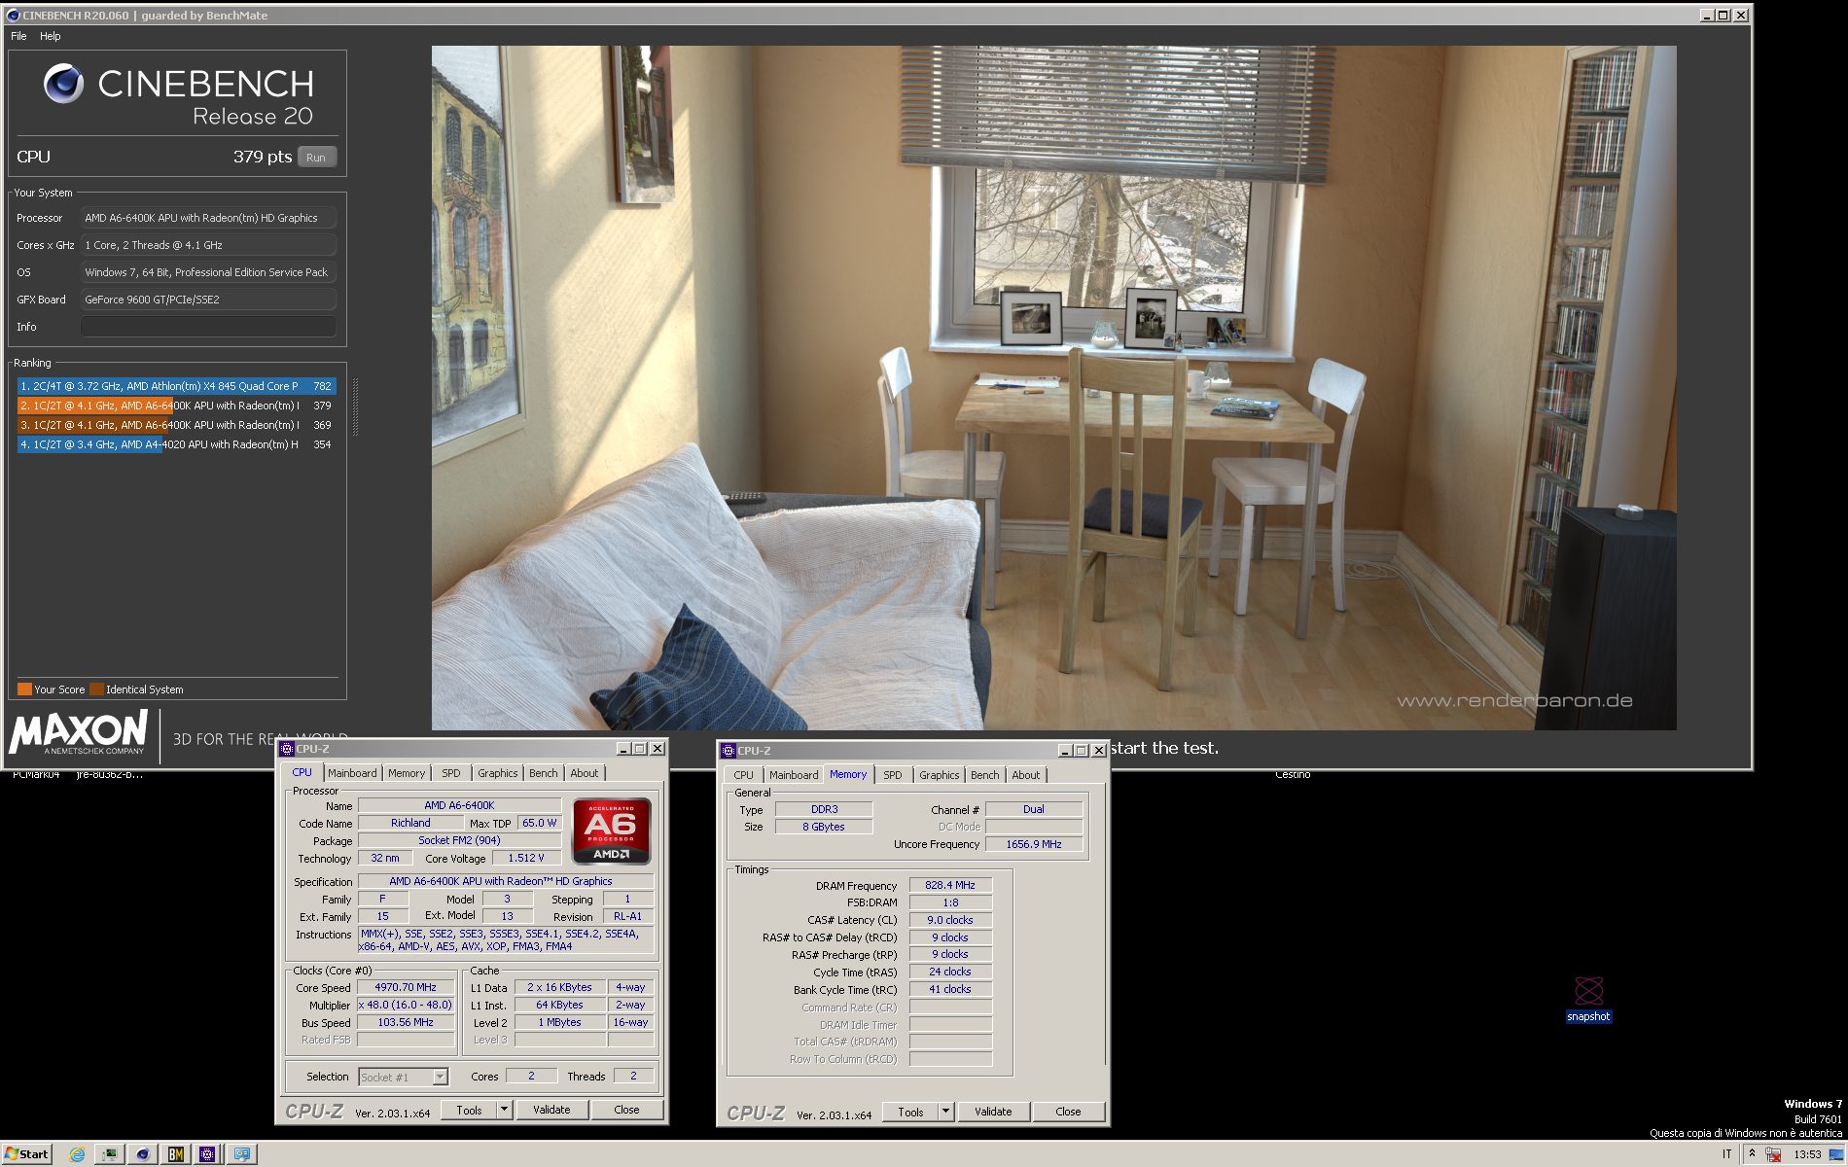The width and height of the screenshot is (1848, 1167).
Task: Switch to Memory tab in left CPU-Z
Action: (x=407, y=773)
